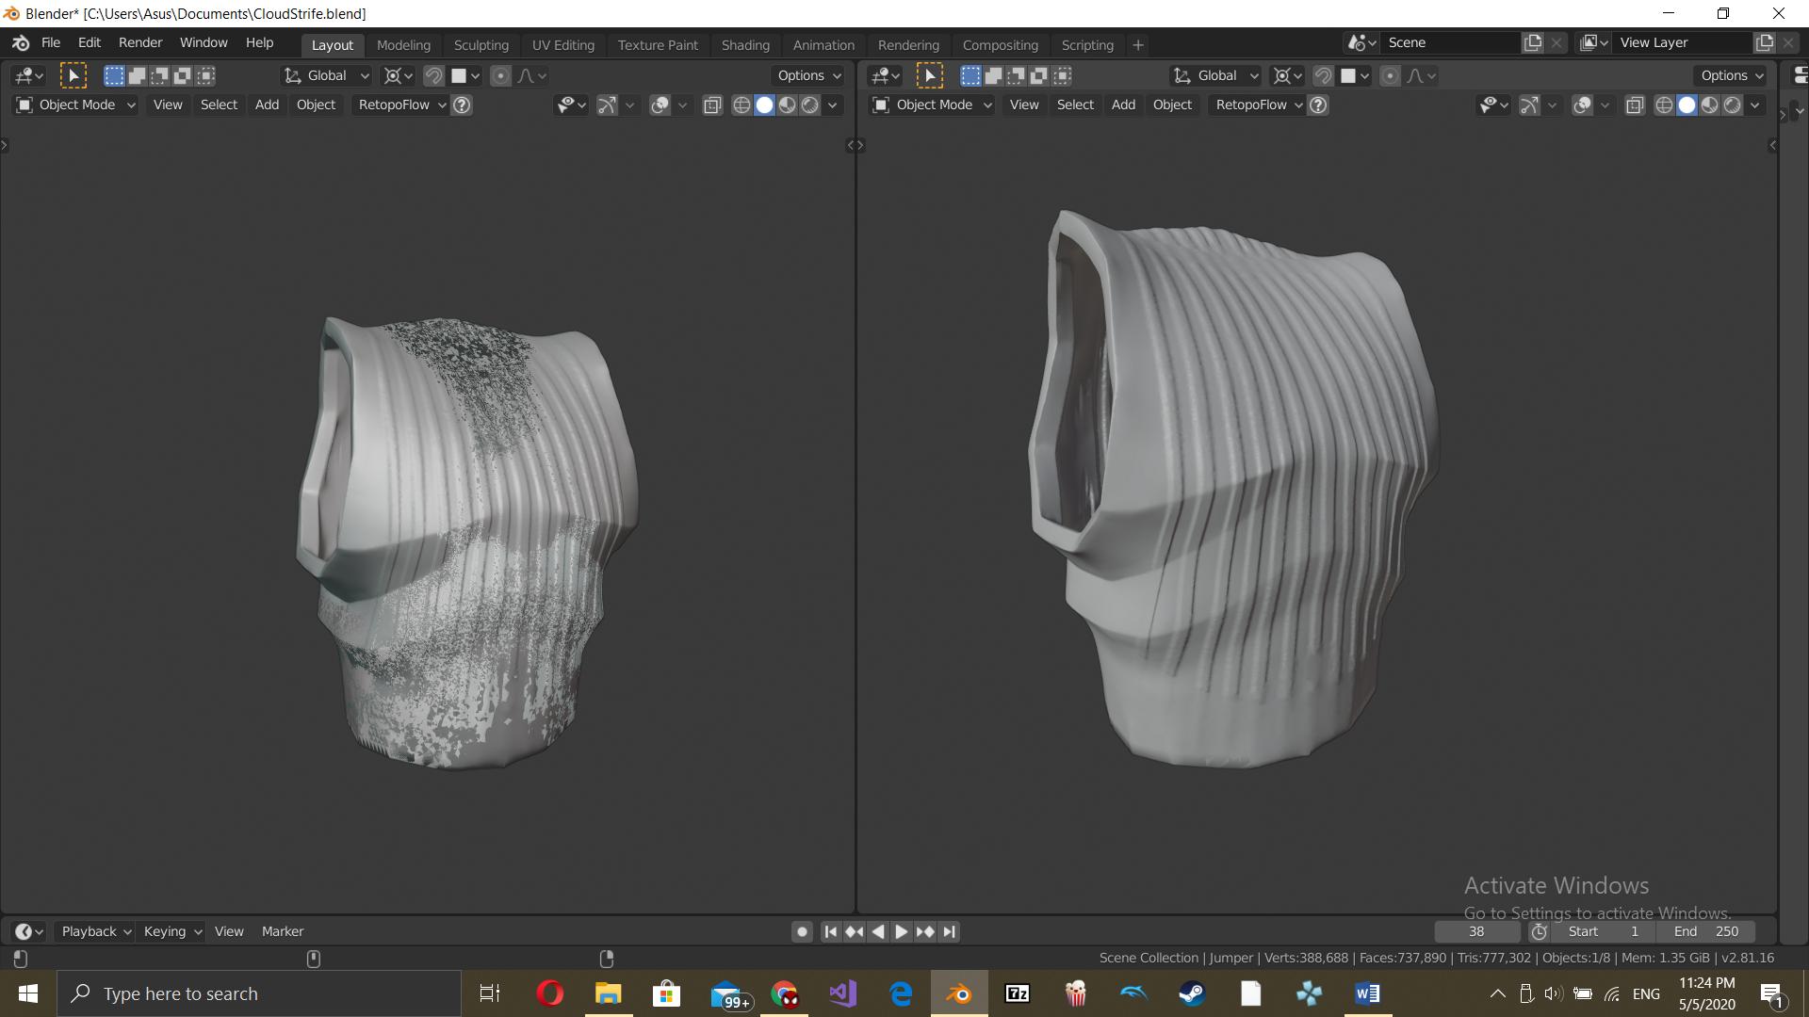Choose Invert selection mode in left viewport
The height and width of the screenshot is (1017, 1809).
[x=183, y=75]
